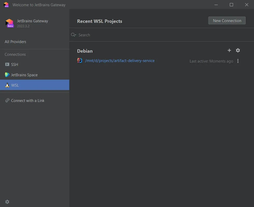
Task: Expand the search history magnifier dropdown
Action: click(x=74, y=35)
